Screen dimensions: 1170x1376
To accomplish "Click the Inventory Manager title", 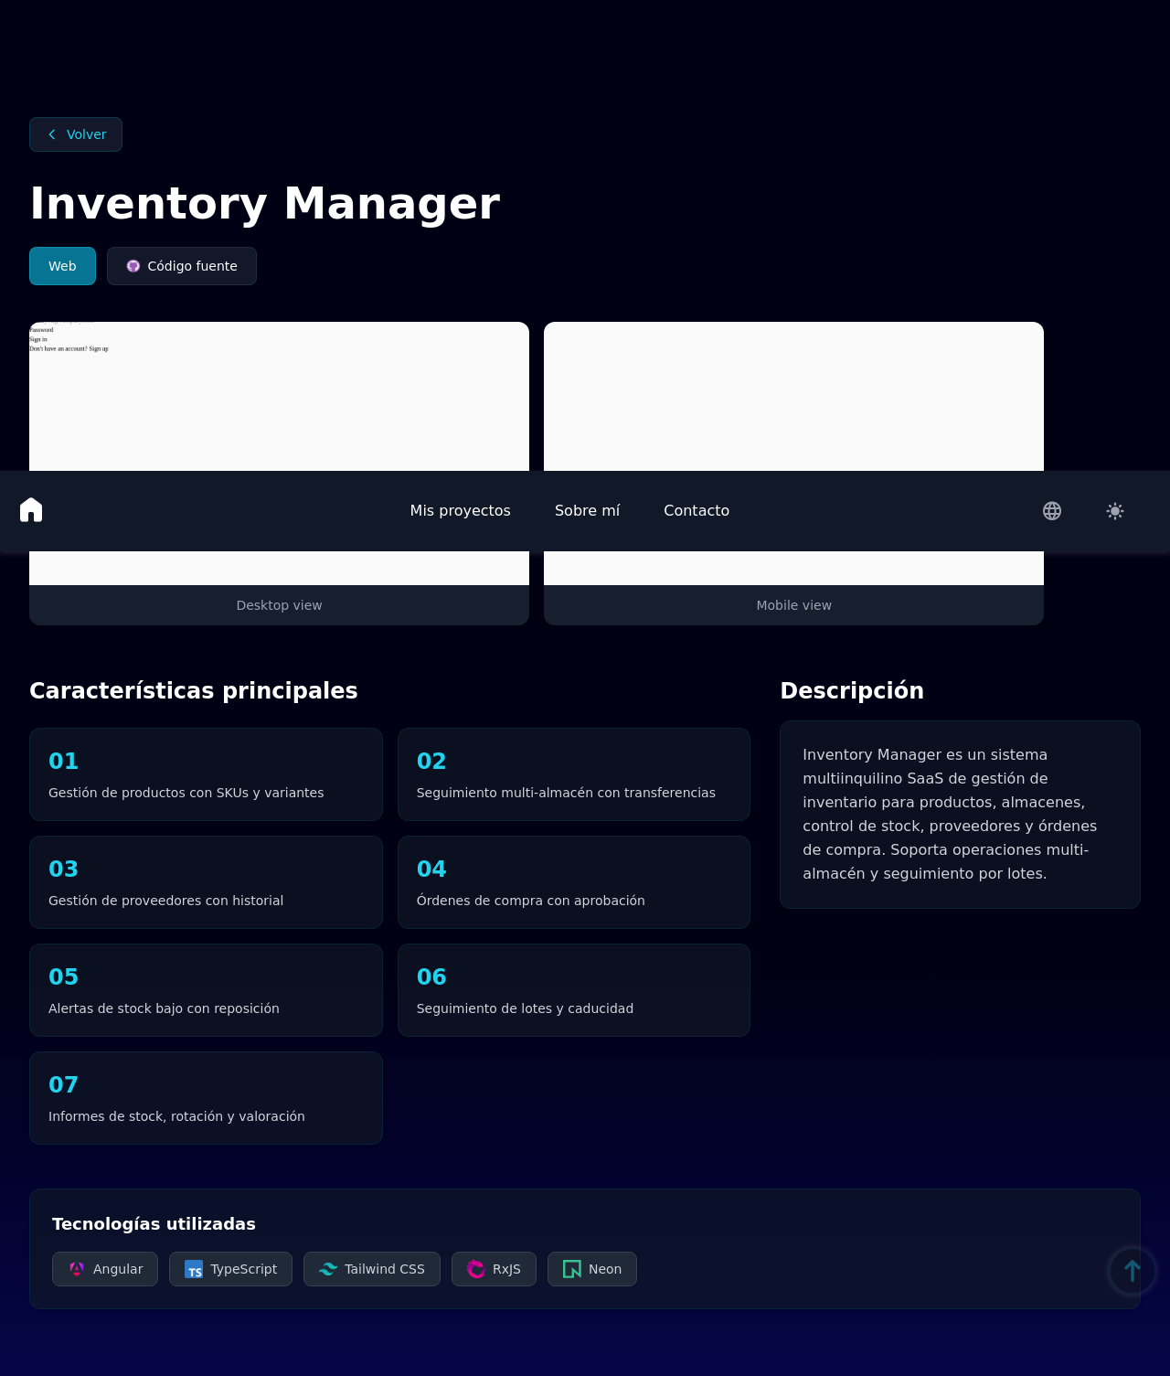I will [x=265, y=203].
